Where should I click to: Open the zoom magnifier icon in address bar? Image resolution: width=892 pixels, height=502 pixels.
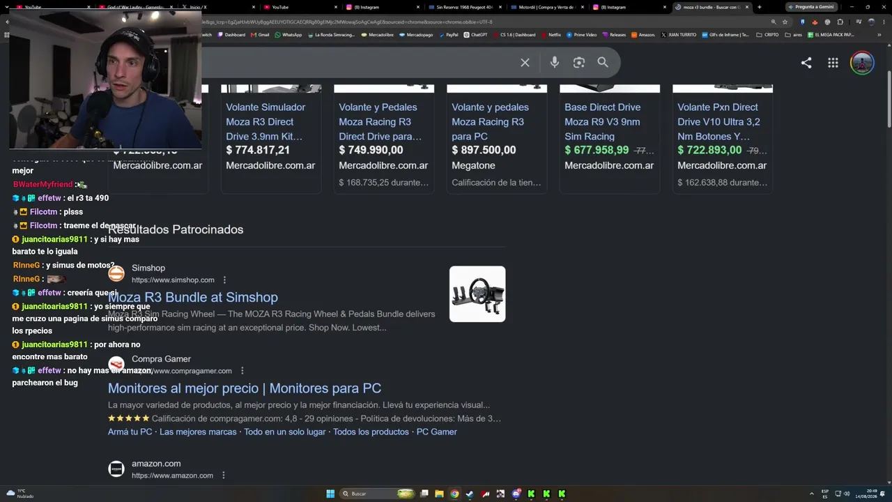tap(773, 22)
